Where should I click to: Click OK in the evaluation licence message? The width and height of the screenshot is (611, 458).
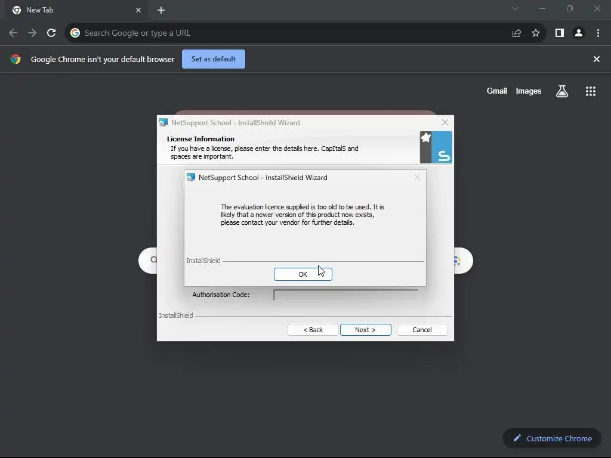pyautogui.click(x=303, y=274)
